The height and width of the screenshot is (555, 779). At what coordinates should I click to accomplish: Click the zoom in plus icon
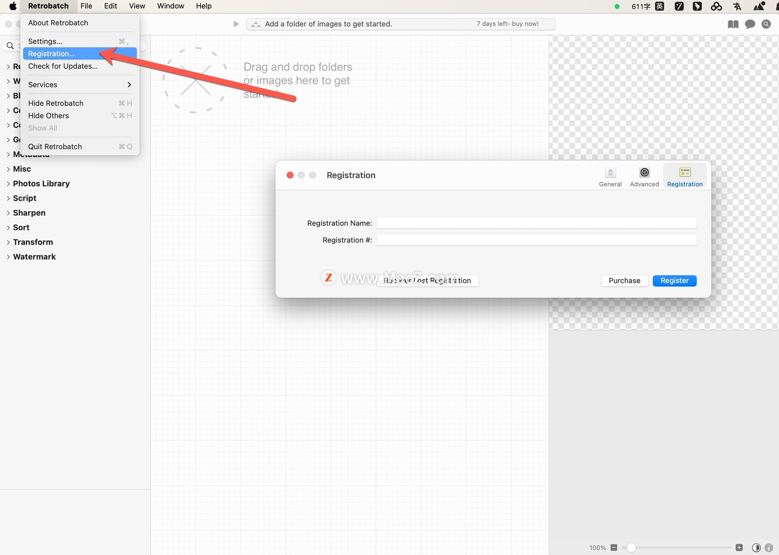tap(739, 548)
